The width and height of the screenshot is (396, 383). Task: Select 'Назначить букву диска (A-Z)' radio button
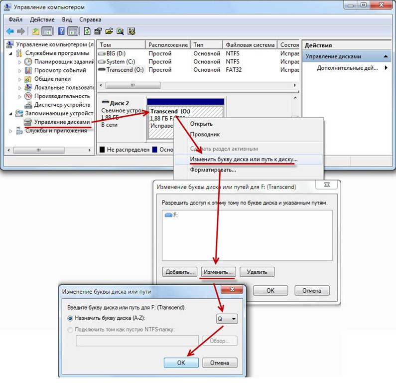pyautogui.click(x=70, y=318)
